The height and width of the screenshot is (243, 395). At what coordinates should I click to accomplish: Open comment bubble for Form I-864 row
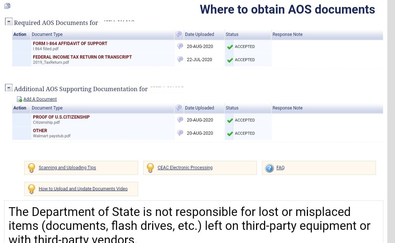(180, 46)
